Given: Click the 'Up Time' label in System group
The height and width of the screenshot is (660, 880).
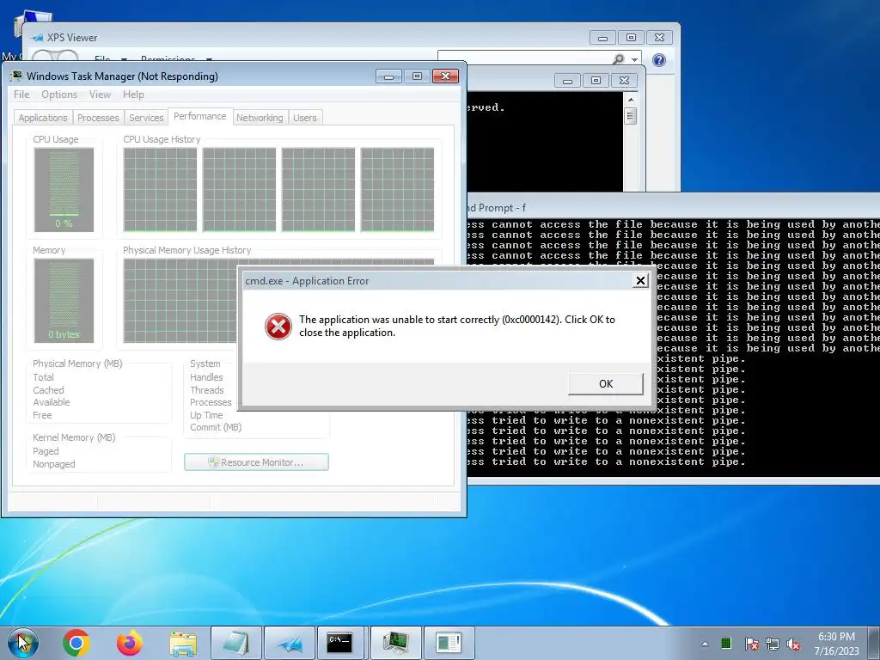Looking at the screenshot, I should coord(206,415).
